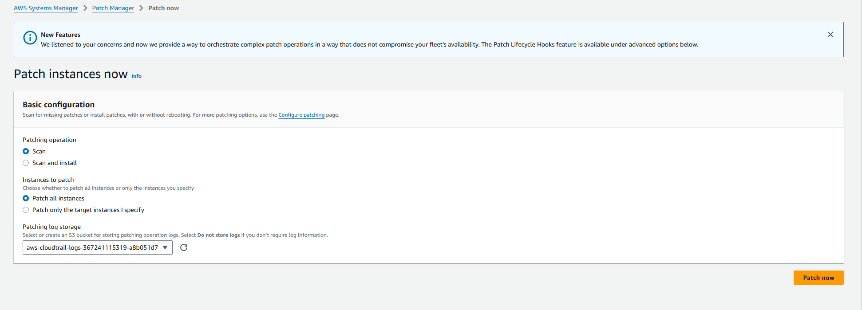Click the New Features banner title
Screen dimensions: 862x310
point(60,35)
